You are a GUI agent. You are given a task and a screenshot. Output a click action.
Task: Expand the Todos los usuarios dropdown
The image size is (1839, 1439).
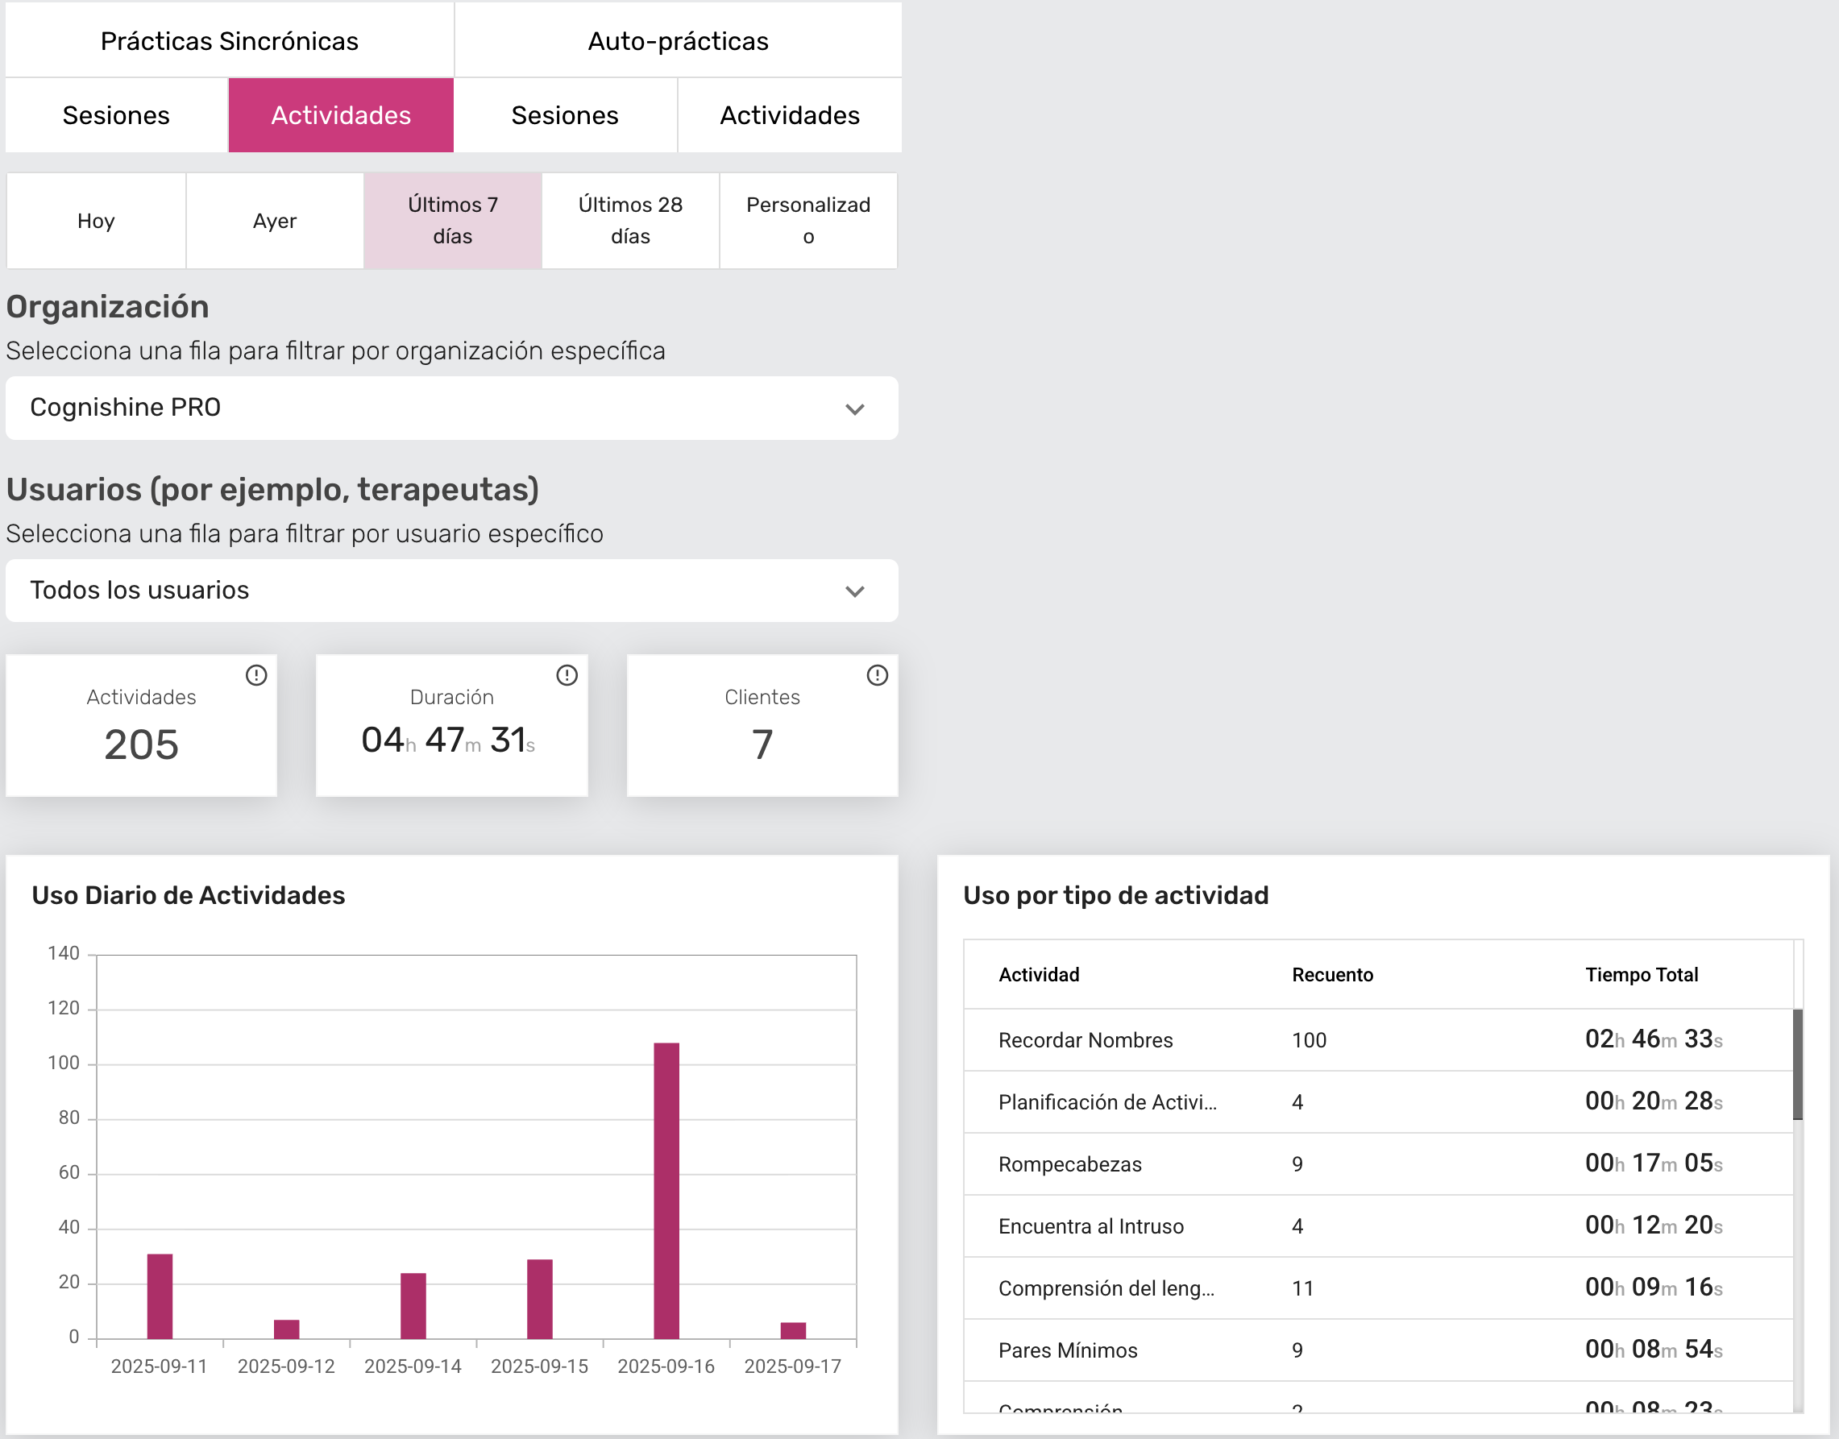(451, 591)
